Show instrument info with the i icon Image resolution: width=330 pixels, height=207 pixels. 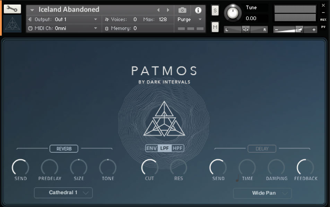[198, 10]
